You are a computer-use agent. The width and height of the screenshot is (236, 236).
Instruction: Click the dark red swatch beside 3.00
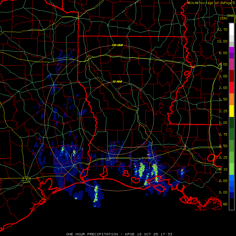[232, 76]
